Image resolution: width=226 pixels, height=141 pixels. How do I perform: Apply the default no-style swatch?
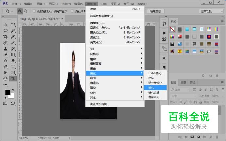click(172, 29)
